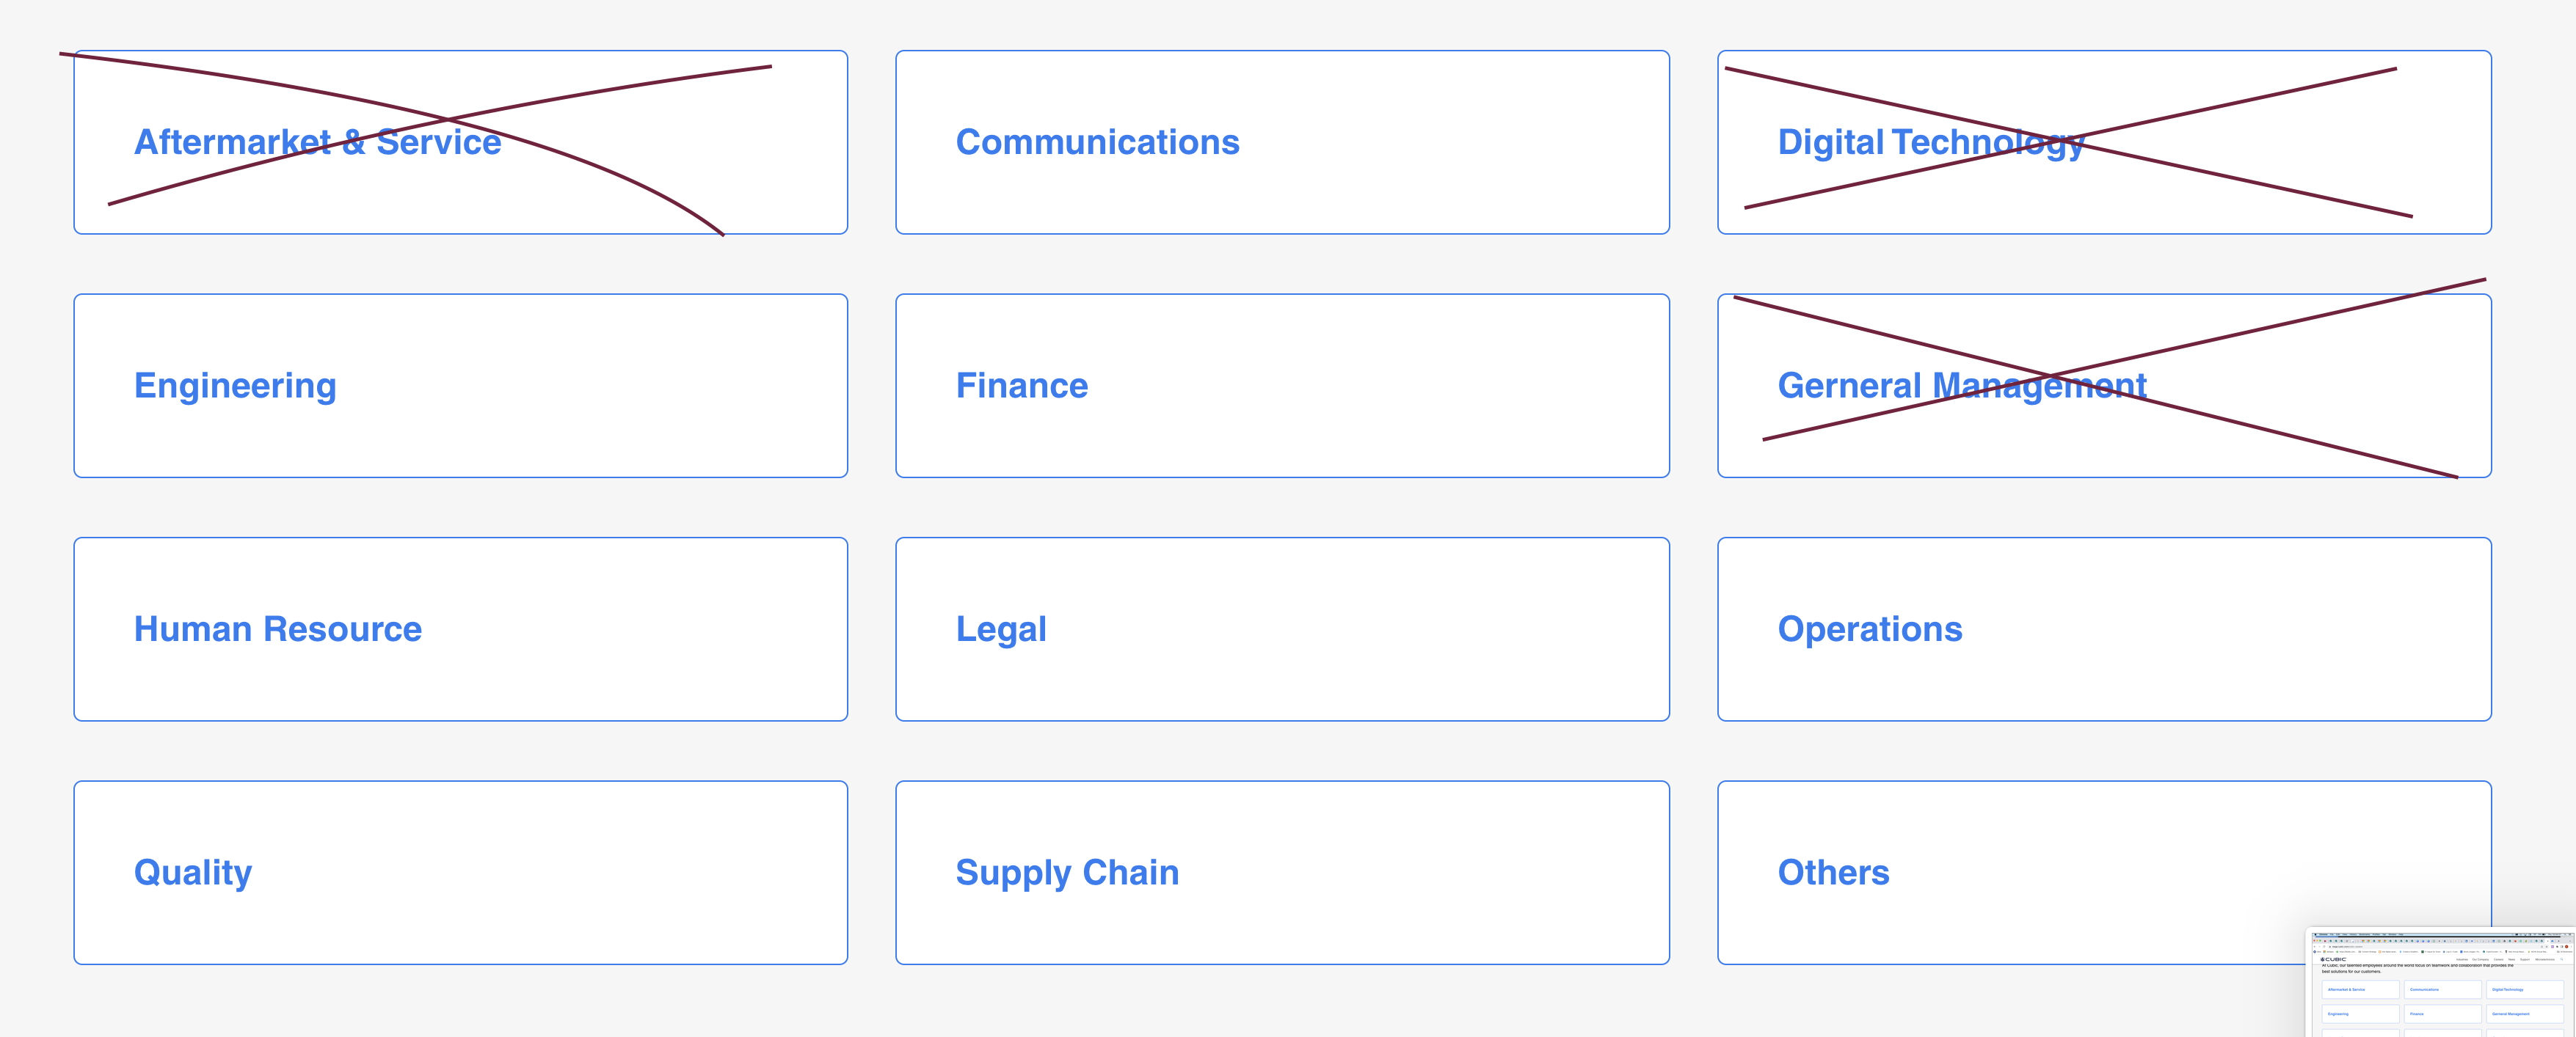Open the Legal job category
Viewport: 2576px width, 1037px height.
coord(1282,629)
